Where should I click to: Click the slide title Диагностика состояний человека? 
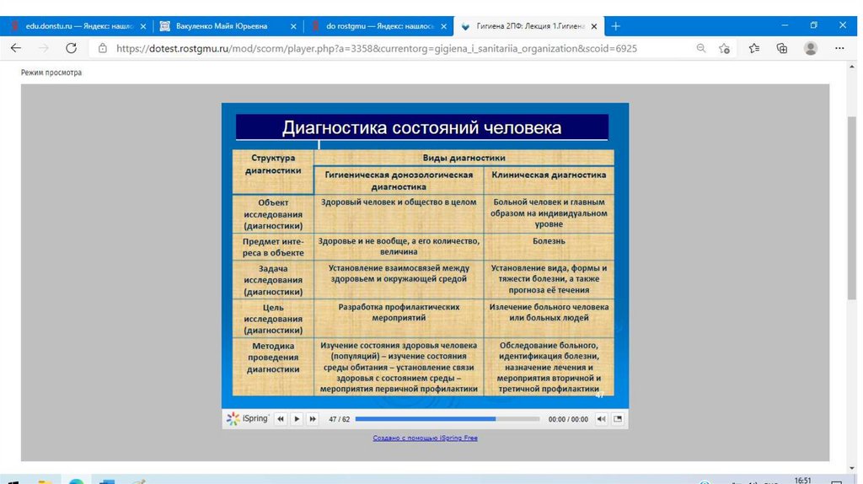pyautogui.click(x=421, y=127)
